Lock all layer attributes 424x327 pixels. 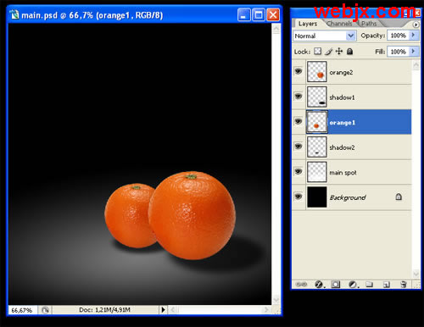(349, 52)
